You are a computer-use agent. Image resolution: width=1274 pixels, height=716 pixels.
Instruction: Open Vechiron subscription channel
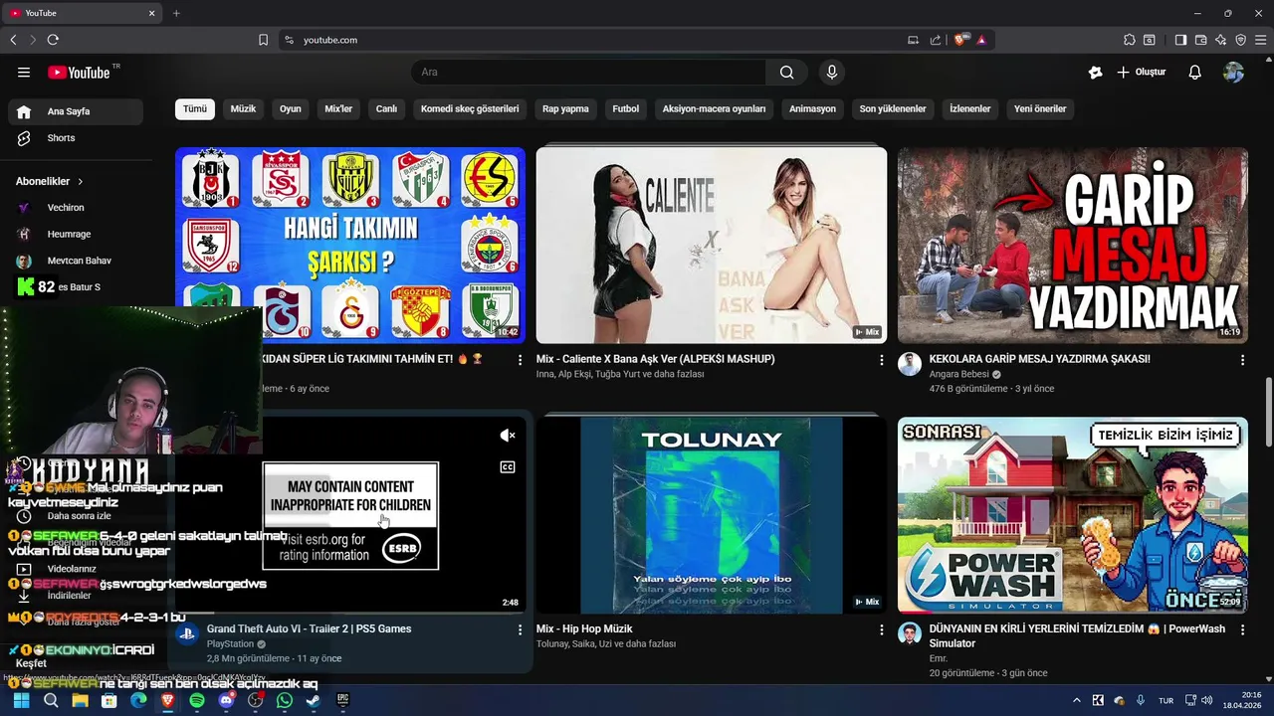click(76, 208)
